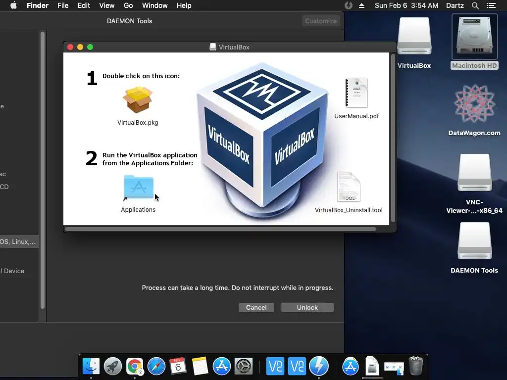Click the Customize button in DAEMON Tools
The height and width of the screenshot is (380, 507).
[321, 21]
